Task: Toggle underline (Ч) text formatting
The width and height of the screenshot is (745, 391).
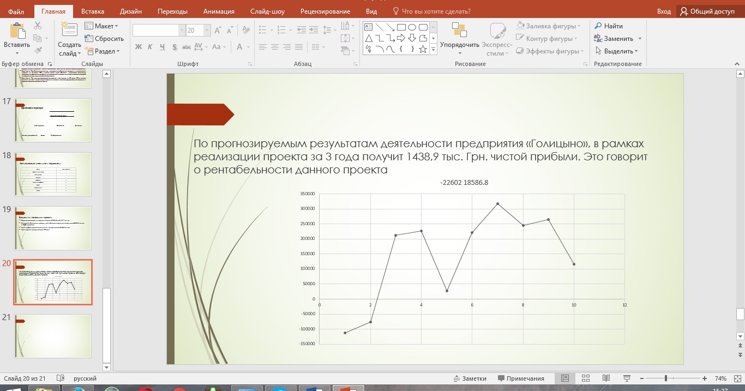Action: click(x=162, y=47)
